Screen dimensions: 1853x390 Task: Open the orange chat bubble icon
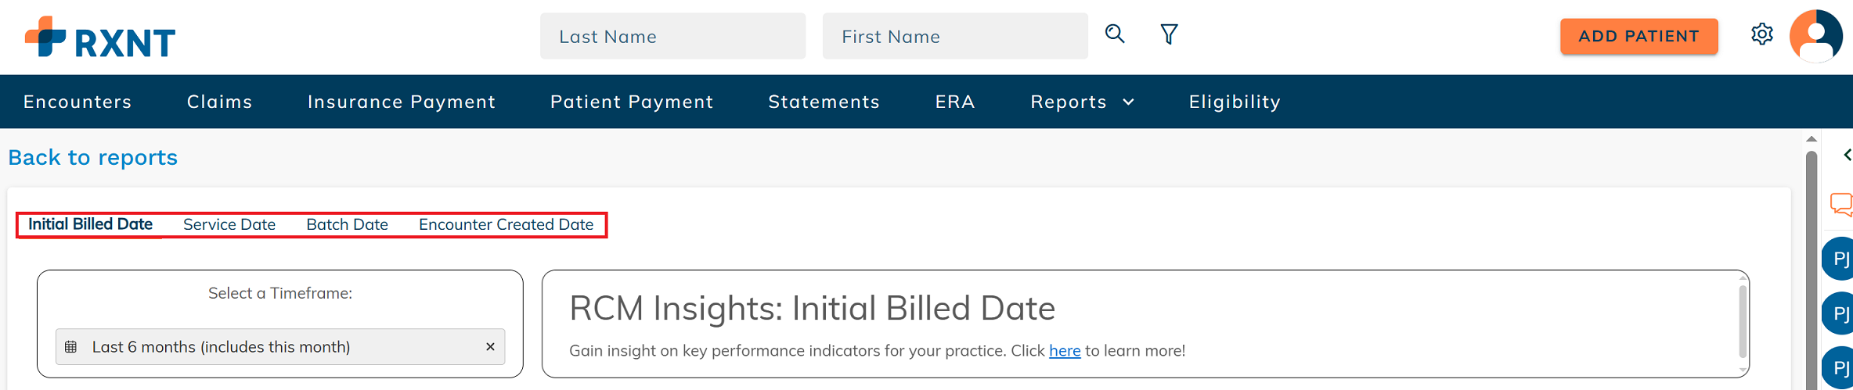pos(1841,205)
